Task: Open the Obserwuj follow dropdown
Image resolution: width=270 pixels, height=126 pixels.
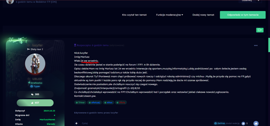Action: point(250,1)
